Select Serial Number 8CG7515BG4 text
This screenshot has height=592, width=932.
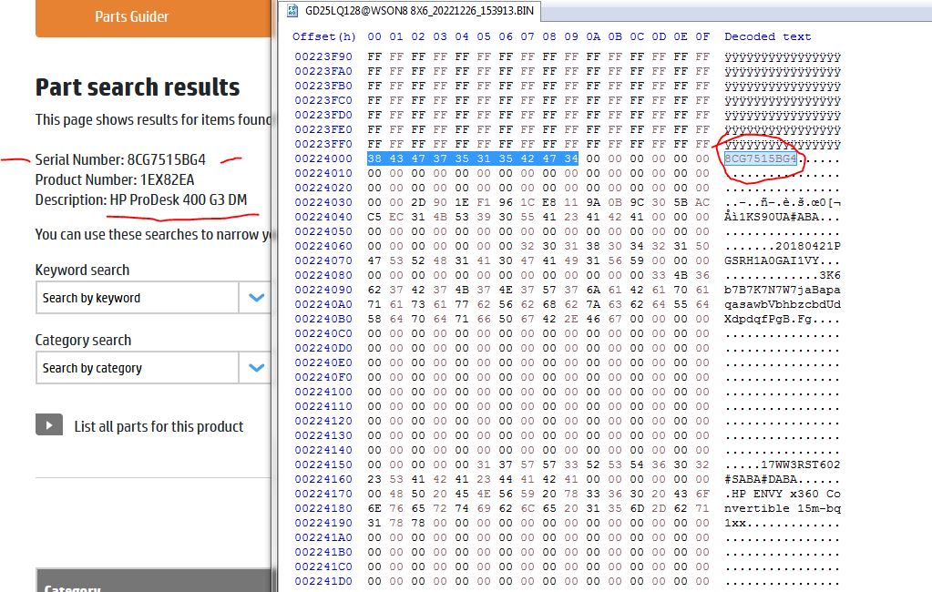coord(120,160)
